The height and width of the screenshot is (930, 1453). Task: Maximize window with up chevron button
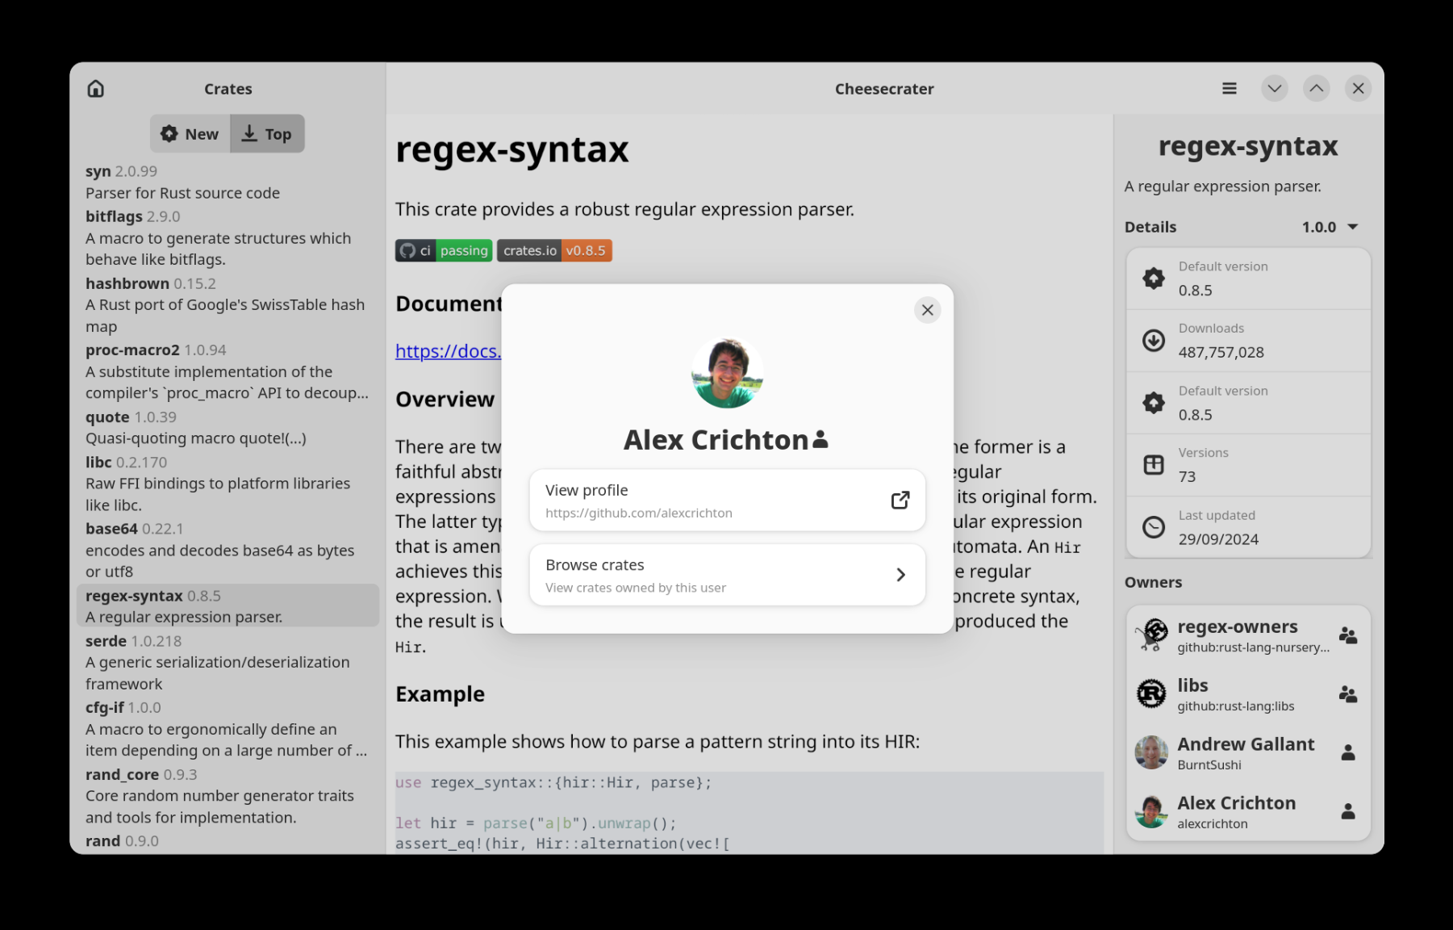pos(1317,88)
